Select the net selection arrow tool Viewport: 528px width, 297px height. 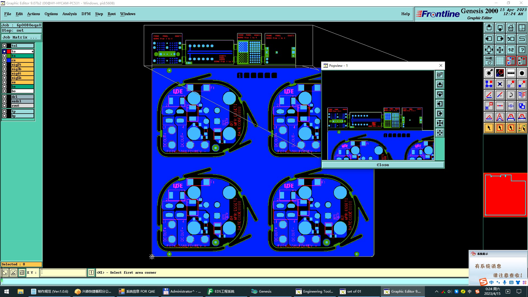pyautogui.click(x=522, y=128)
